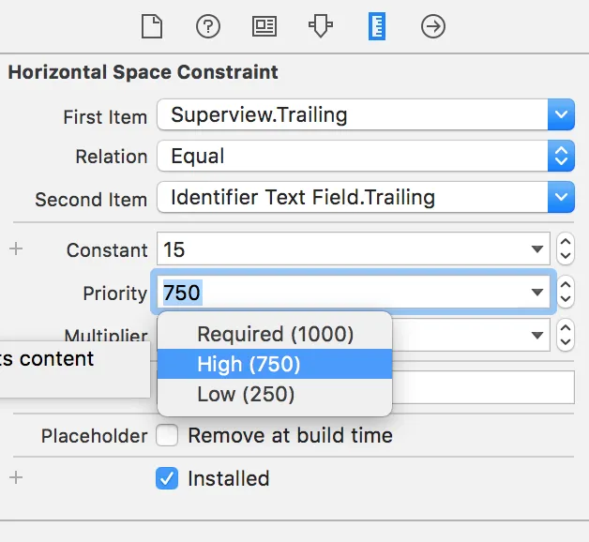Viewport: 589px width, 542px height.
Task: Click the plus icon beside Constant
Action: tap(16, 249)
